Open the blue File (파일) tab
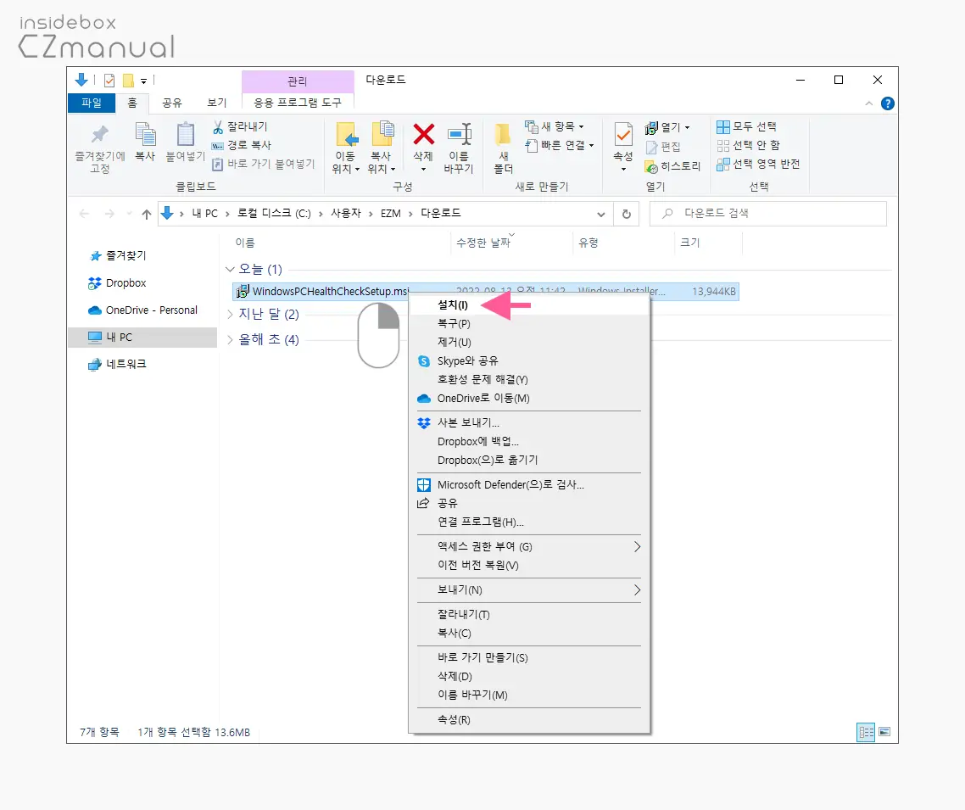 pos(92,103)
